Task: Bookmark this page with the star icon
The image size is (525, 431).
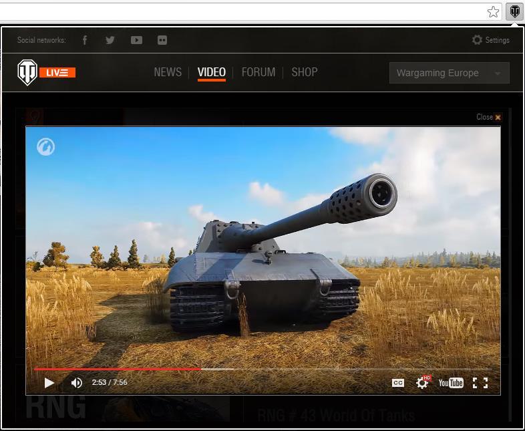Action: (x=493, y=11)
